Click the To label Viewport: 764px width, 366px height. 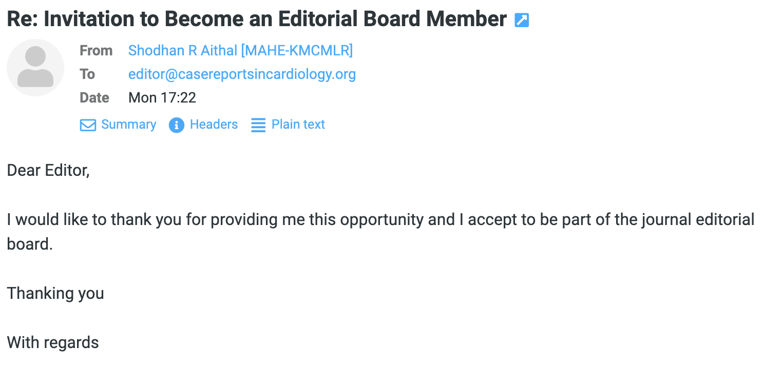(x=87, y=74)
